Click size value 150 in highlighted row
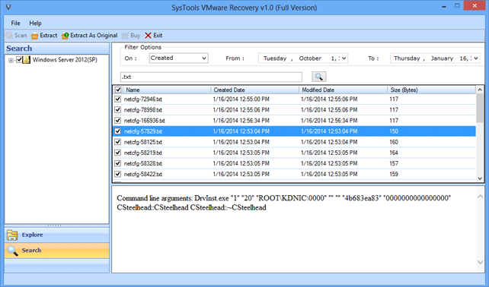This screenshot has height=287, width=489. click(x=394, y=131)
